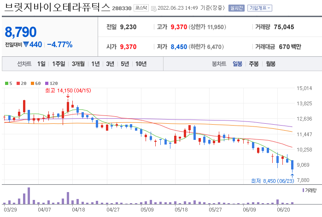Click the 전일 9,230 value
This screenshot has width=322, height=217.
point(128,27)
